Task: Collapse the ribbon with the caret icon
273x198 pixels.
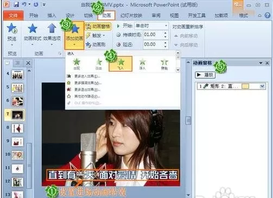Action: click(x=259, y=16)
